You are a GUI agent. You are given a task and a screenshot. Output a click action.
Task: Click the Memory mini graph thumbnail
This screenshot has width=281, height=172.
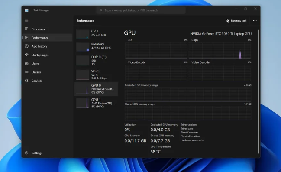(x=83, y=47)
